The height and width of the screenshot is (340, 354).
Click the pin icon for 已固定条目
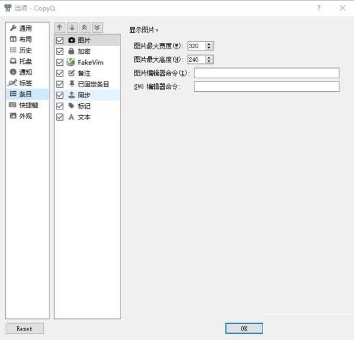[x=72, y=84]
